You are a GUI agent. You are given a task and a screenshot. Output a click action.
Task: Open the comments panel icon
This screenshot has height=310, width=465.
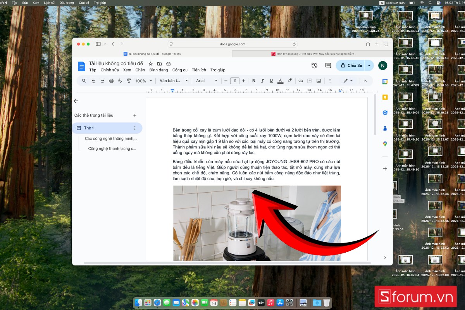(x=328, y=66)
